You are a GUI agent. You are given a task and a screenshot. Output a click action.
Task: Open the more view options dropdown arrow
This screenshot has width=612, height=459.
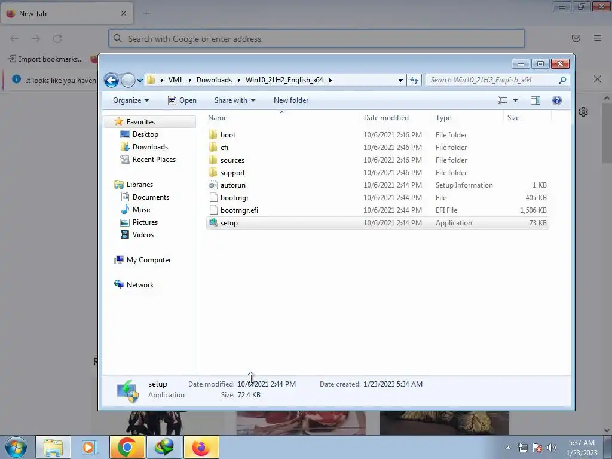pyautogui.click(x=515, y=100)
